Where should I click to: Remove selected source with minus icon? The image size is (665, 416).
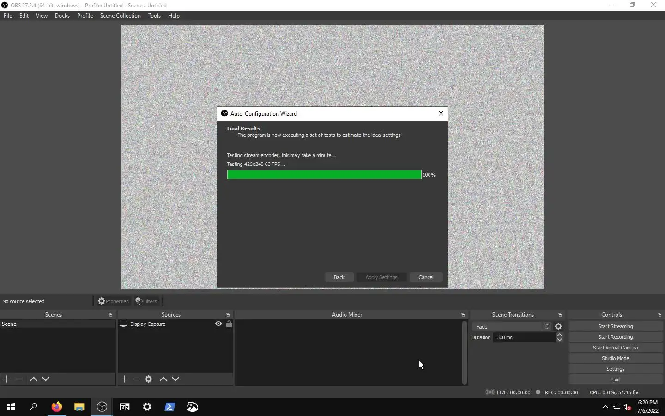(137, 379)
